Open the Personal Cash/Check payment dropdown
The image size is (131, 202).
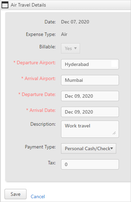point(89,148)
